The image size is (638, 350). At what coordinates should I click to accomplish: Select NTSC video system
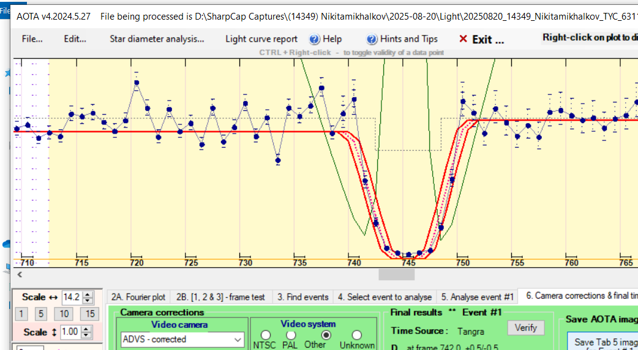click(x=266, y=335)
